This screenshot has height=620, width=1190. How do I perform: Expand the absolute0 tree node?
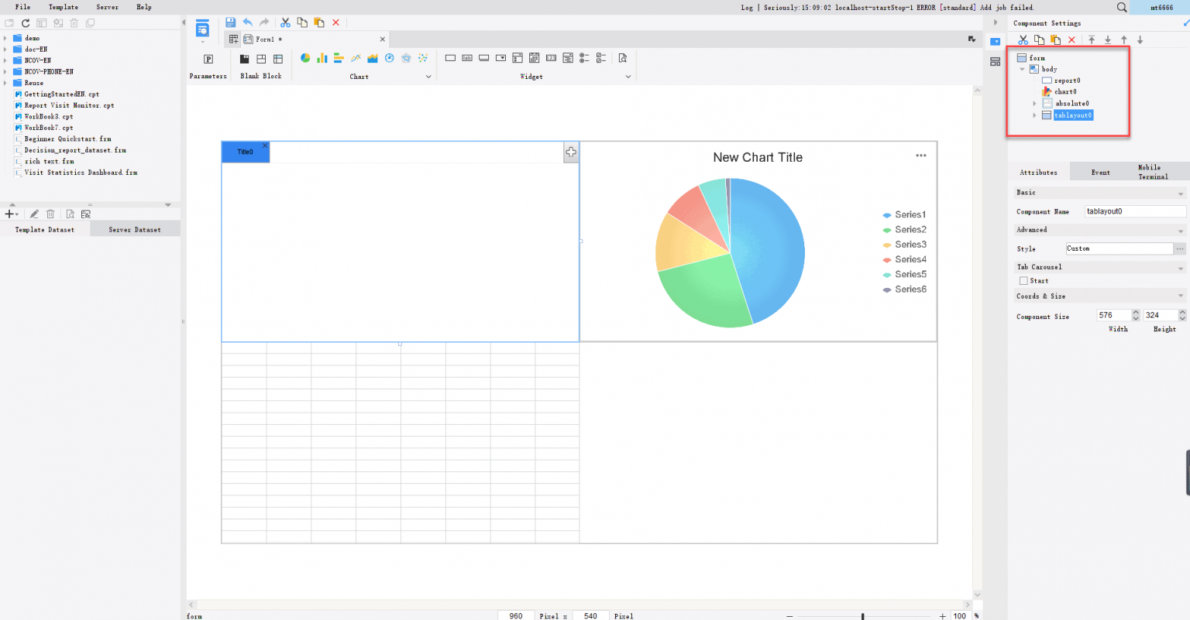1034,103
